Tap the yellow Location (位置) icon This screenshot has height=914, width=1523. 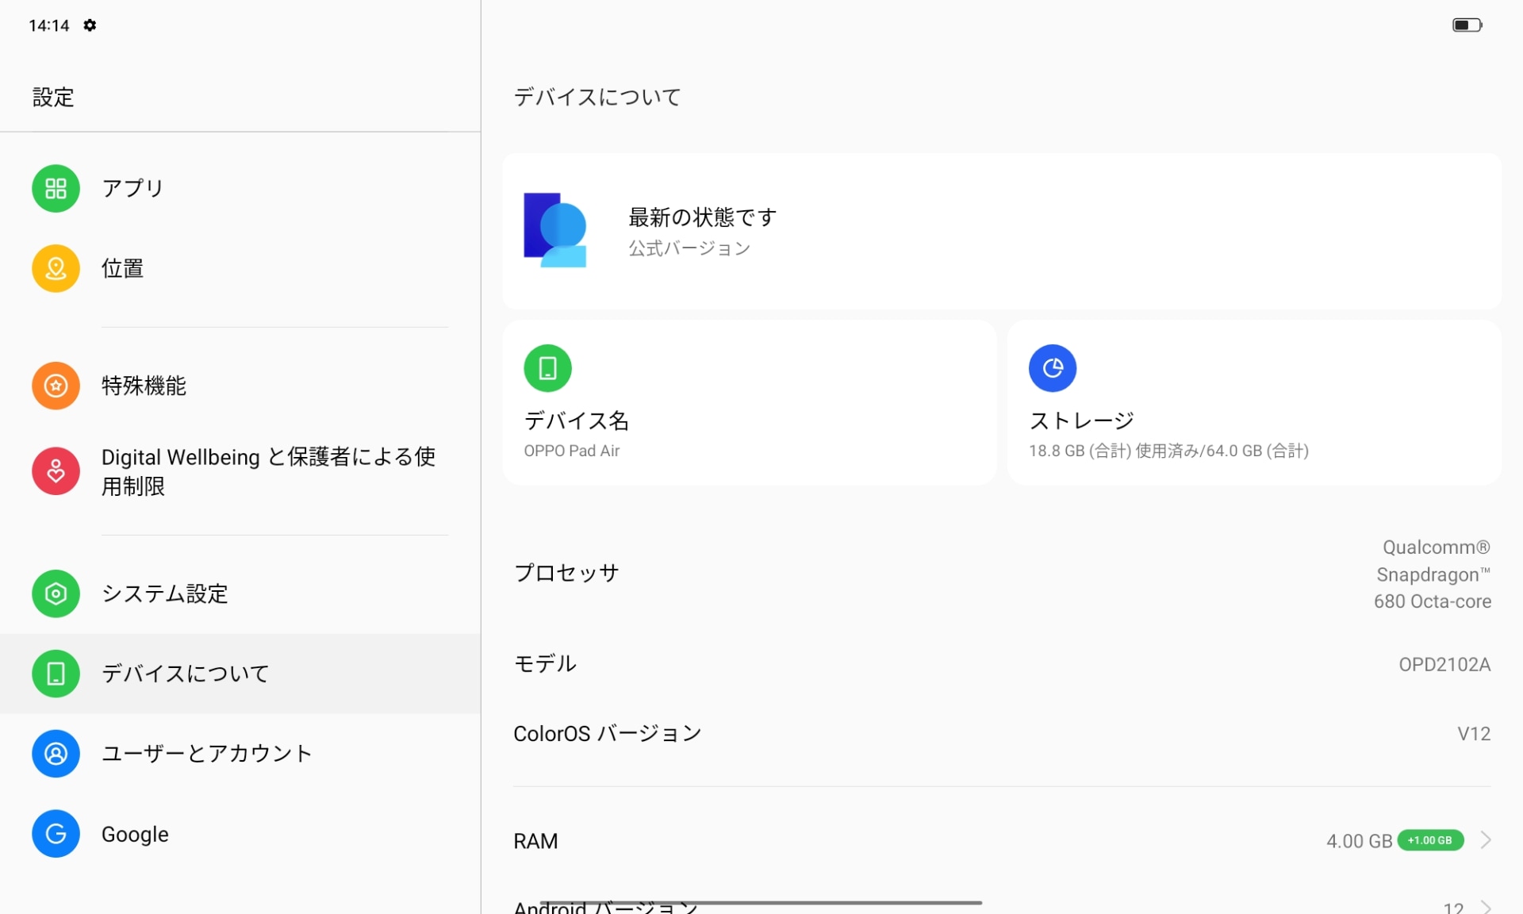tap(56, 268)
